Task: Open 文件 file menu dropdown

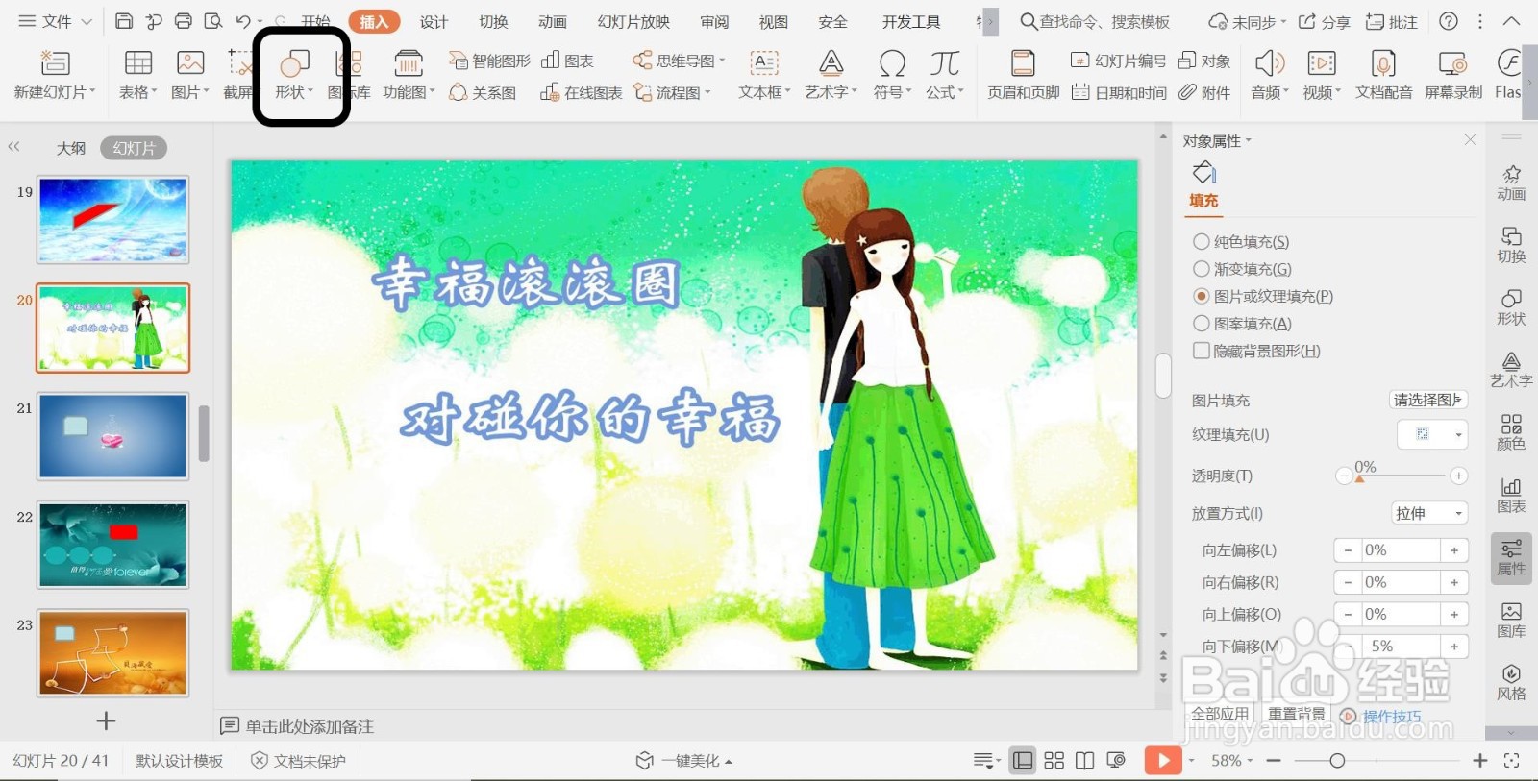Action: pyautogui.click(x=56, y=21)
